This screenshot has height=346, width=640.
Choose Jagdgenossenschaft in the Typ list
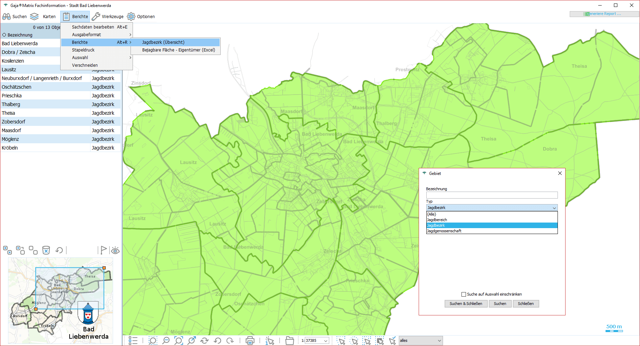tap(444, 231)
